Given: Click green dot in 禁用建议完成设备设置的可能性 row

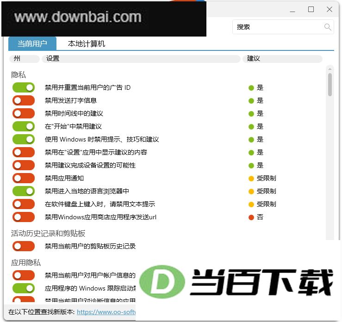Looking at the screenshot, I should (251, 166).
